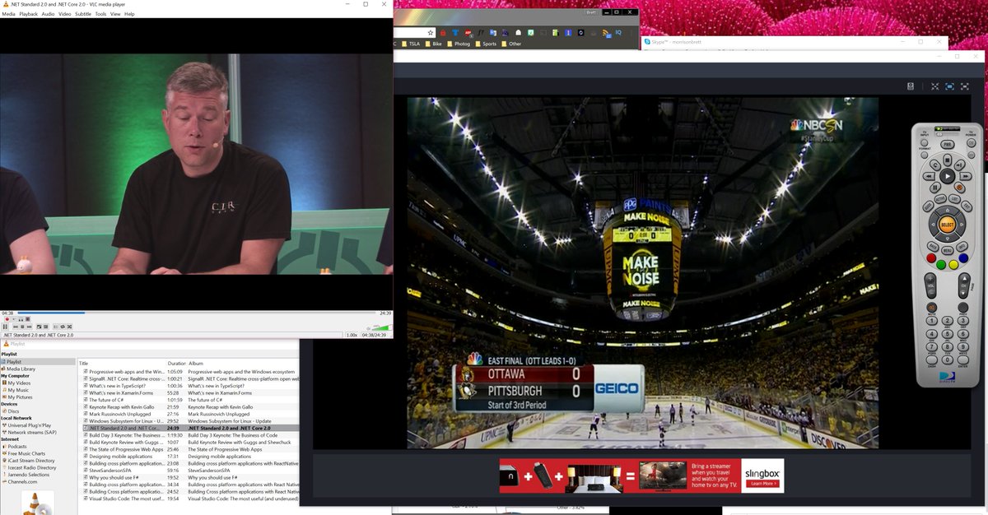The width and height of the screenshot is (988, 515).
Task: Stop VLC playback with the stop button
Action: 22,327
